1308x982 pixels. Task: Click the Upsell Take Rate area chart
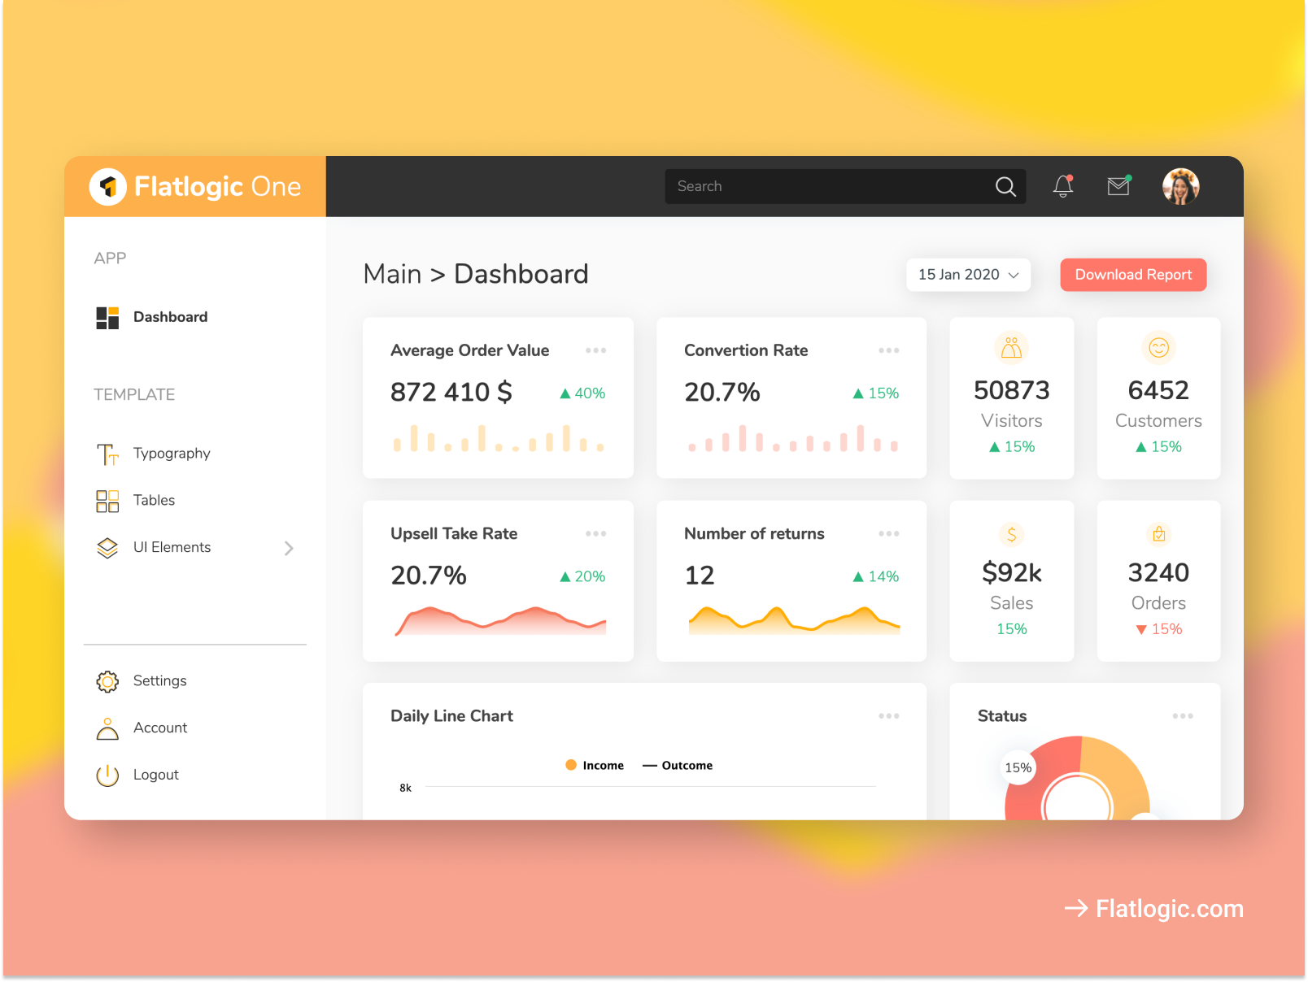pyautogui.click(x=500, y=620)
